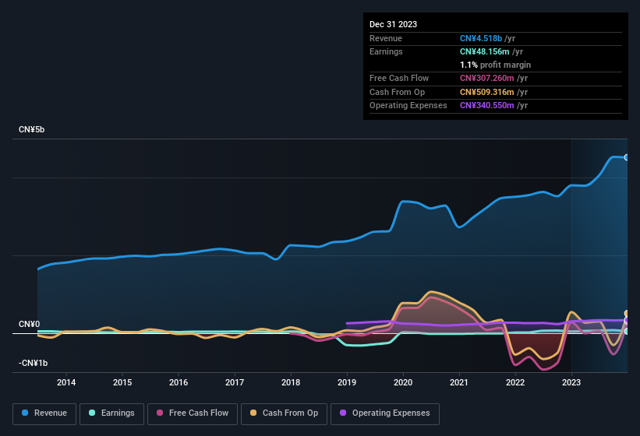
Task: Click the -CN¥1b y-axis label
Action: [x=33, y=363]
